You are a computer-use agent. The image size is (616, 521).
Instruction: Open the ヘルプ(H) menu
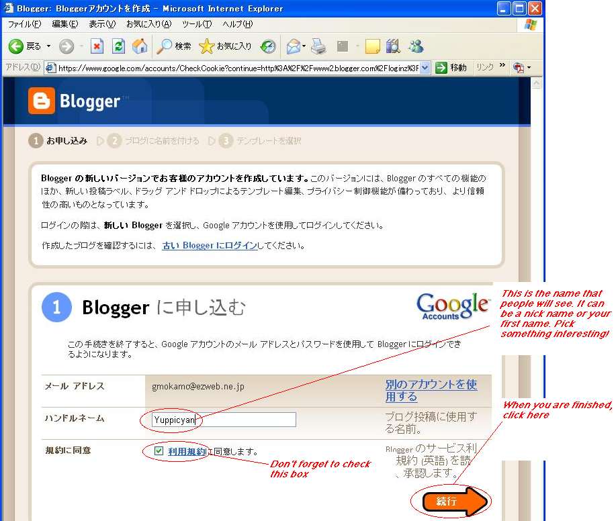click(238, 24)
